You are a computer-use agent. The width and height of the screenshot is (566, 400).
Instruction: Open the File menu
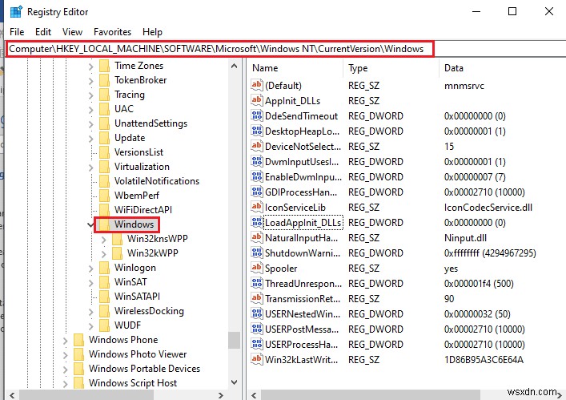(x=17, y=32)
